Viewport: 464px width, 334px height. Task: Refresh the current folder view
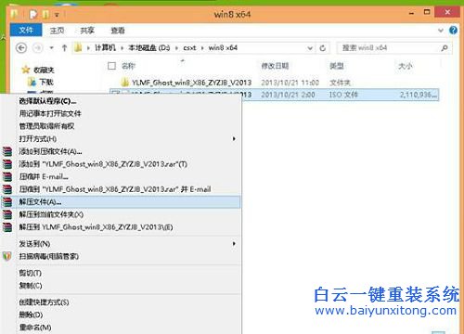[323, 48]
